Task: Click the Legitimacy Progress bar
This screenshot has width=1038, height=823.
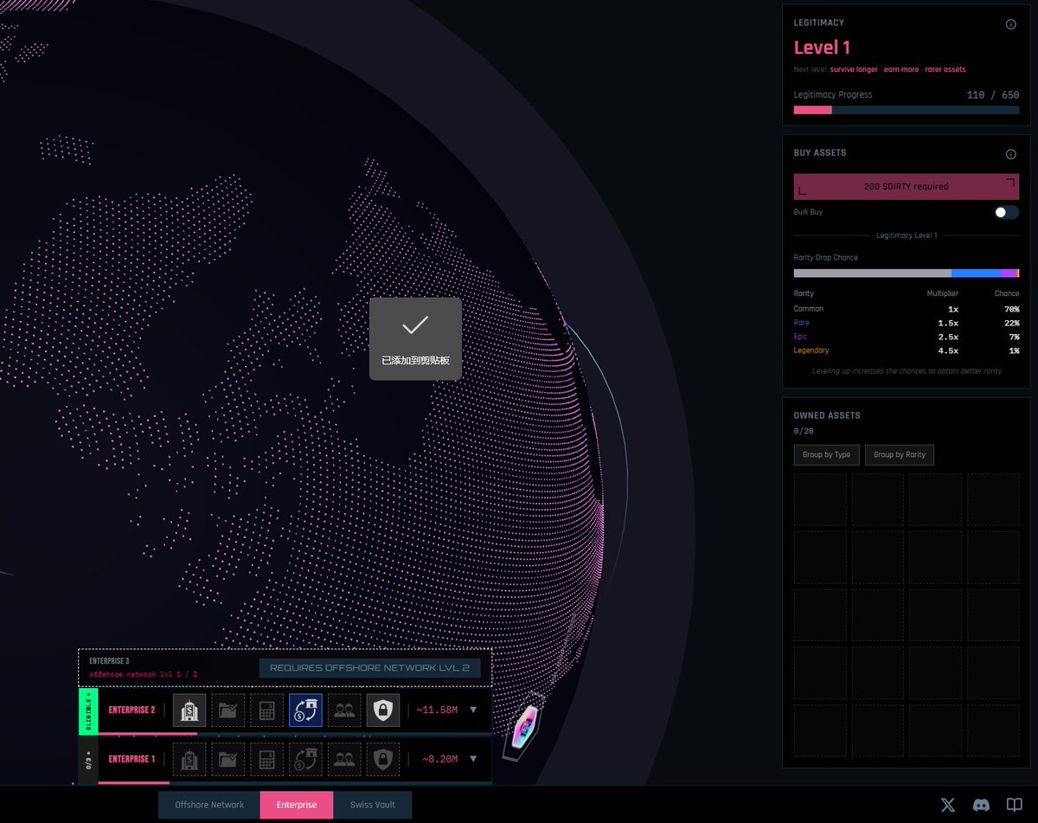Action: point(907,110)
